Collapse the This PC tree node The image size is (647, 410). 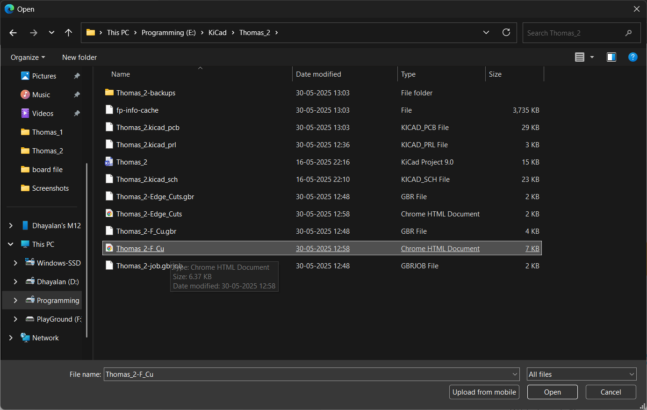click(x=11, y=244)
